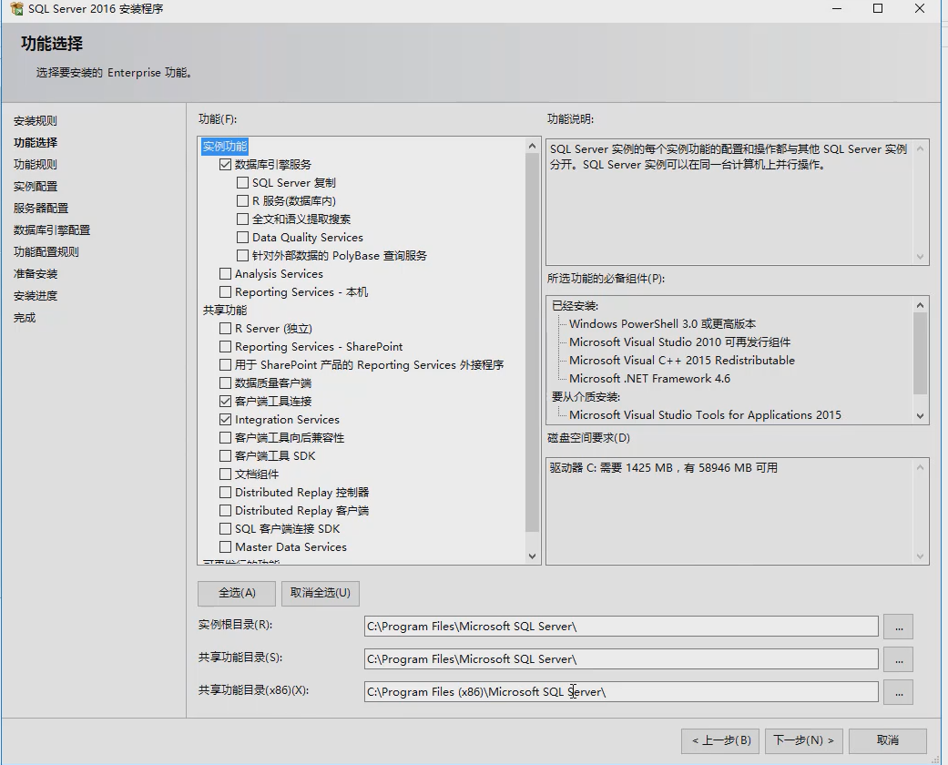This screenshot has width=948, height=765.
Task: Check the PolyBase 查询服务 checkbox
Action: point(242,255)
